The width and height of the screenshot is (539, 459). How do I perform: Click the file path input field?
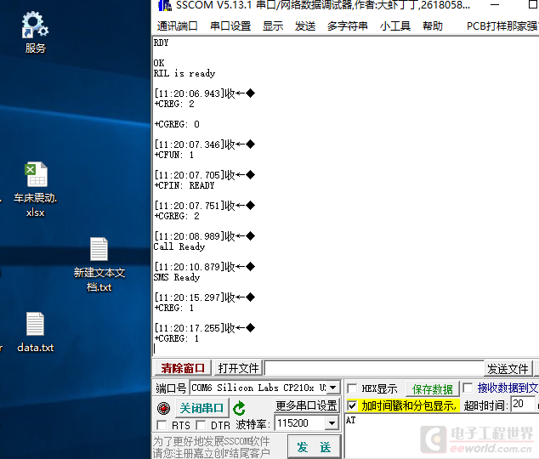point(374,368)
